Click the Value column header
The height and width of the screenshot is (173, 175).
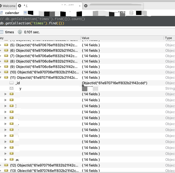point(122,38)
